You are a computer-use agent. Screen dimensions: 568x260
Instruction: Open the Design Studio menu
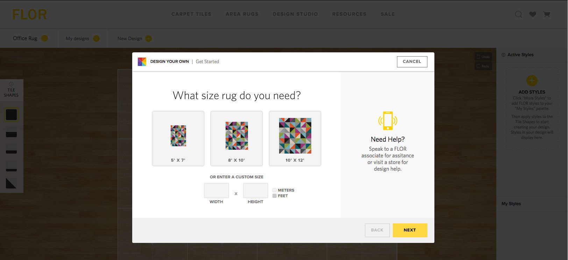click(296, 14)
